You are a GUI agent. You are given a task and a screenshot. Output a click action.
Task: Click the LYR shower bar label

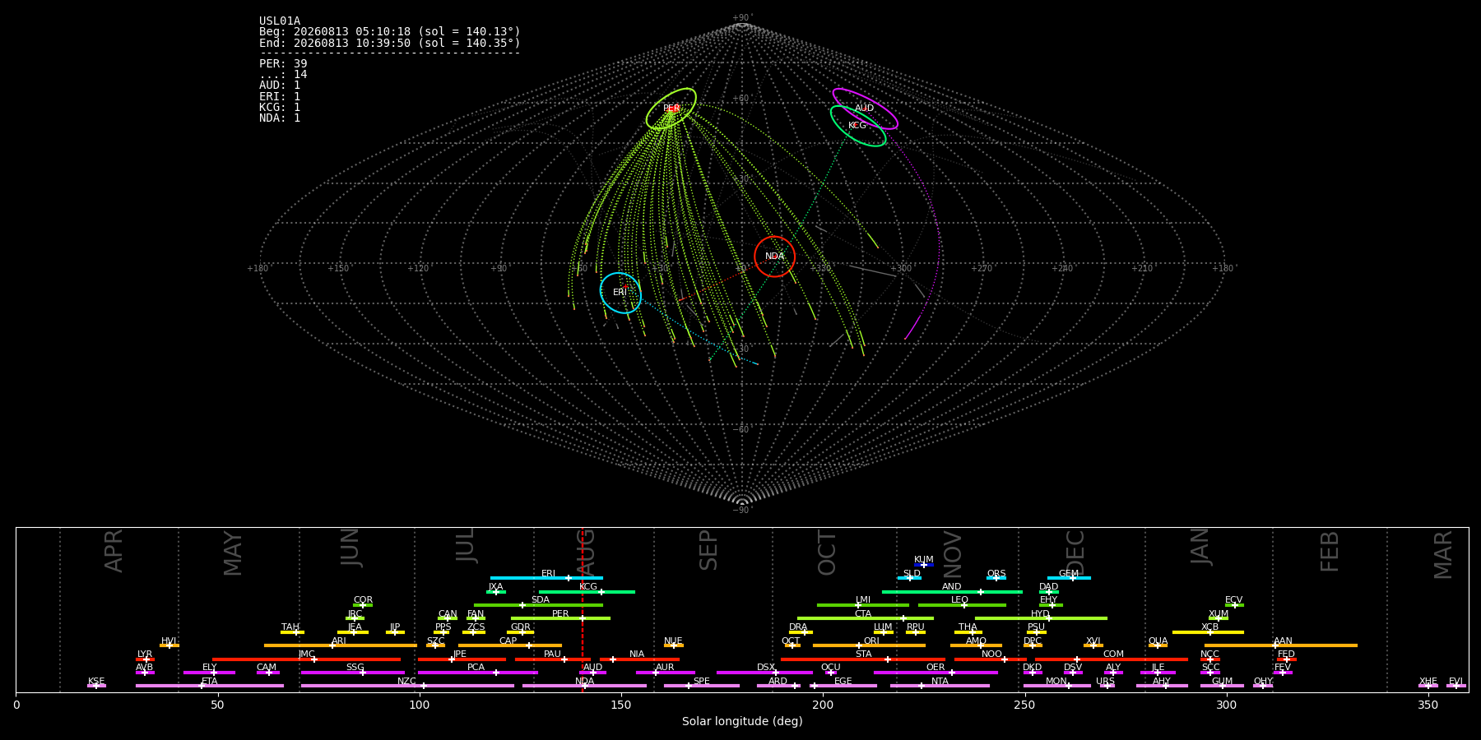point(145,654)
